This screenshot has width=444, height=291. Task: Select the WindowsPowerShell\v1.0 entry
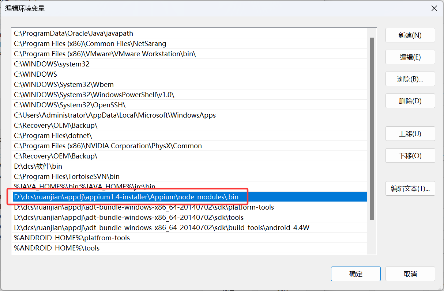click(189, 95)
